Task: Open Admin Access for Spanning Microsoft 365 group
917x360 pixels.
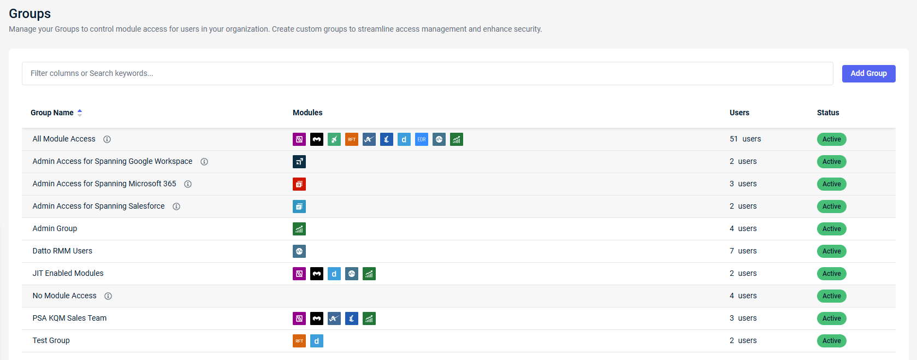Action: click(104, 184)
